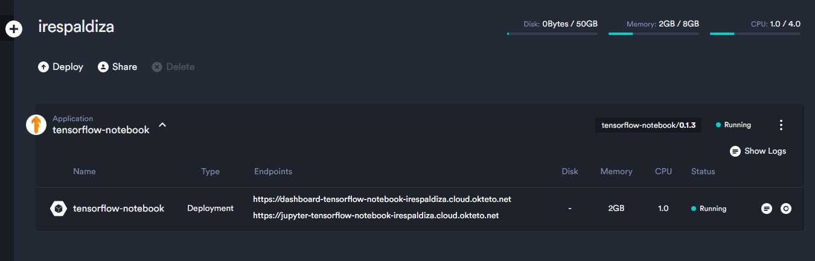815x261 pixels.
Task: Click the Memory usage progress bar
Action: pos(654,34)
